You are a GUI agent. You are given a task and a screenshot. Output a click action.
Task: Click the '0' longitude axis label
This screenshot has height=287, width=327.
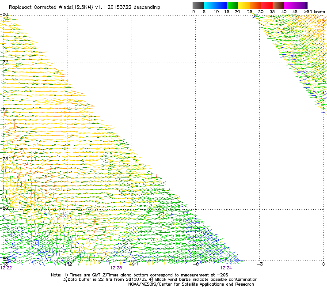(x=323, y=264)
